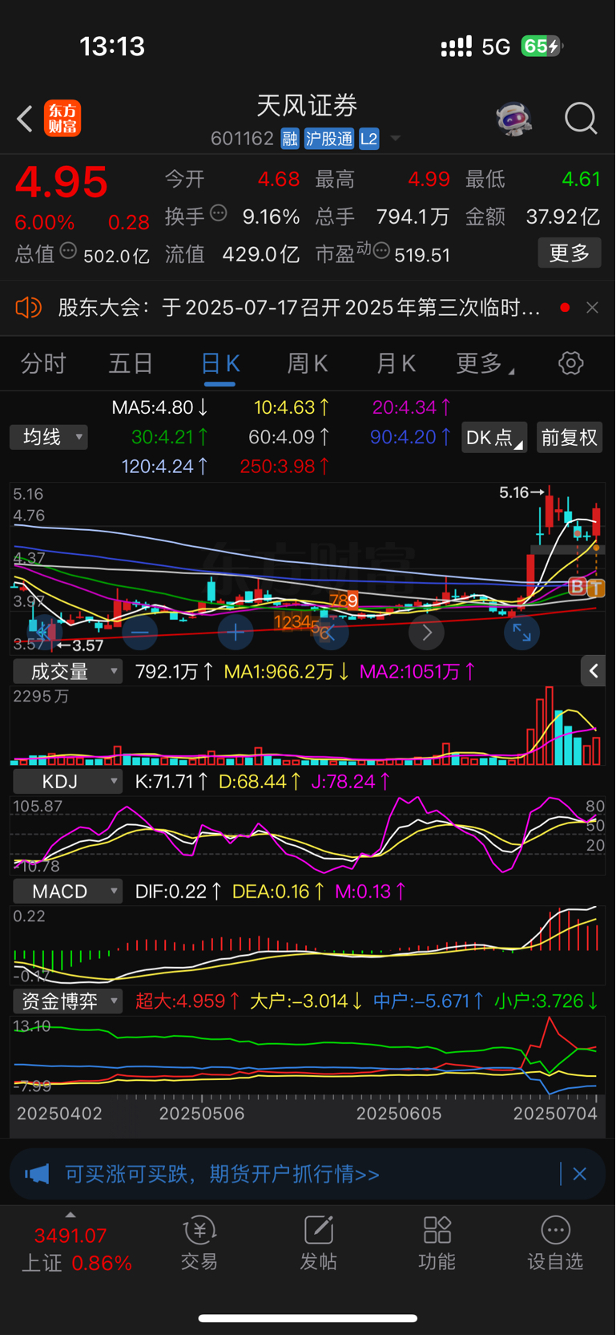Image resolution: width=616 pixels, height=1335 pixels.
Task: Tap the stock title 天风证券
Action: [307, 105]
